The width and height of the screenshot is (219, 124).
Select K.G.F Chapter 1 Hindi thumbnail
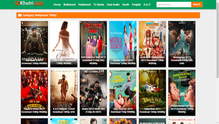(64, 93)
